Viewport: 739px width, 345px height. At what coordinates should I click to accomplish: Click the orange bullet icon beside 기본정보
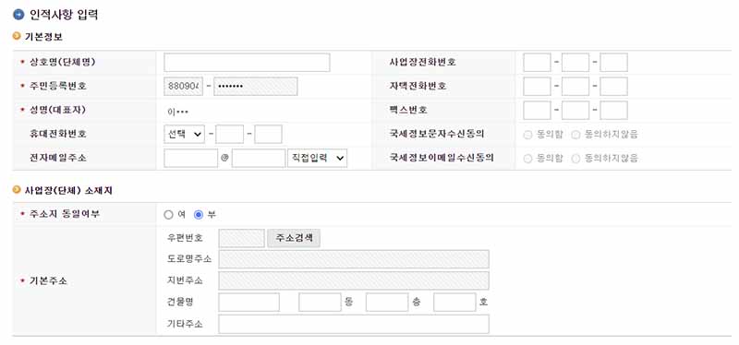coord(17,36)
